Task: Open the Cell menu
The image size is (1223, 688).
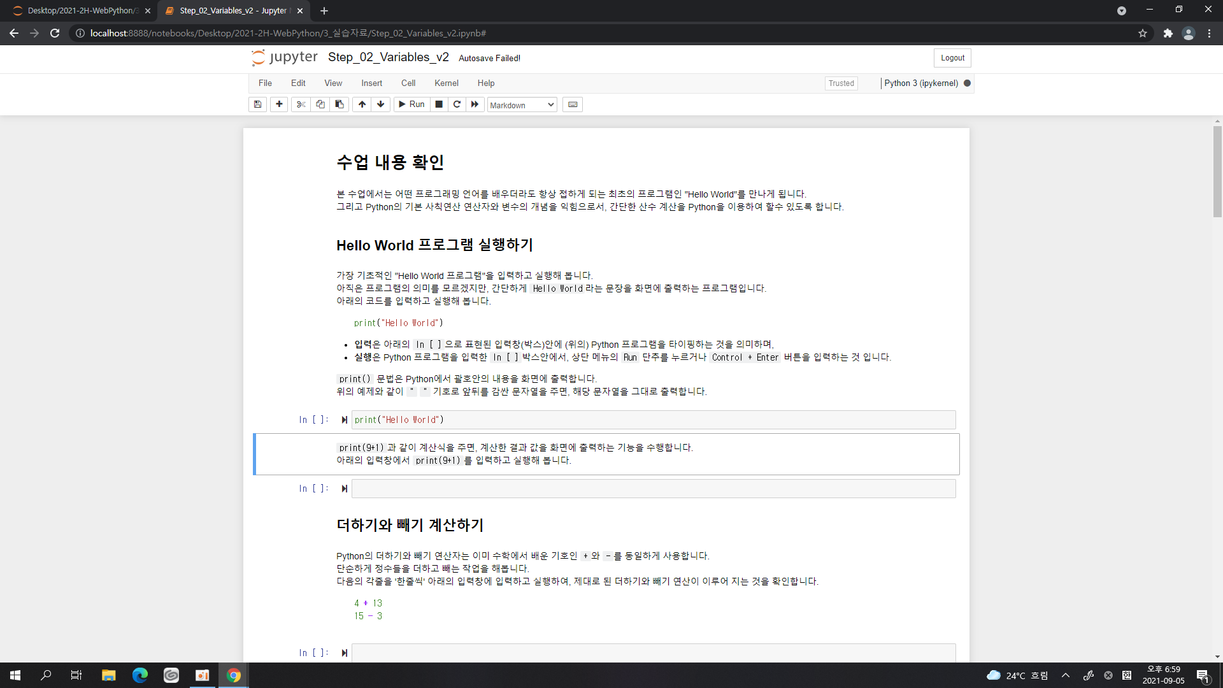Action: [x=408, y=83]
